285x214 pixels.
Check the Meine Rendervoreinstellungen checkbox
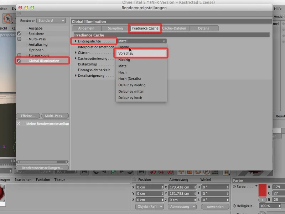(19, 123)
